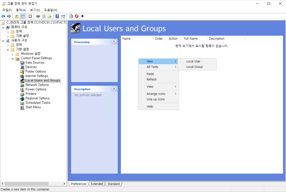This screenshot has width=286, height=192.
Task: Select Help in the context menu
Action: [158, 107]
